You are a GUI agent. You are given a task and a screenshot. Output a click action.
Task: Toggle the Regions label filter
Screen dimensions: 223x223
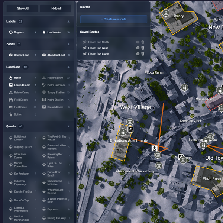point(22,32)
